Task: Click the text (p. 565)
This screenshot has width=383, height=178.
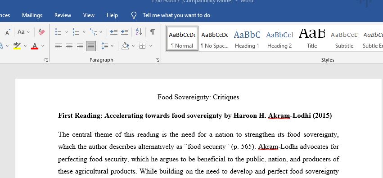Action: coord(243,147)
